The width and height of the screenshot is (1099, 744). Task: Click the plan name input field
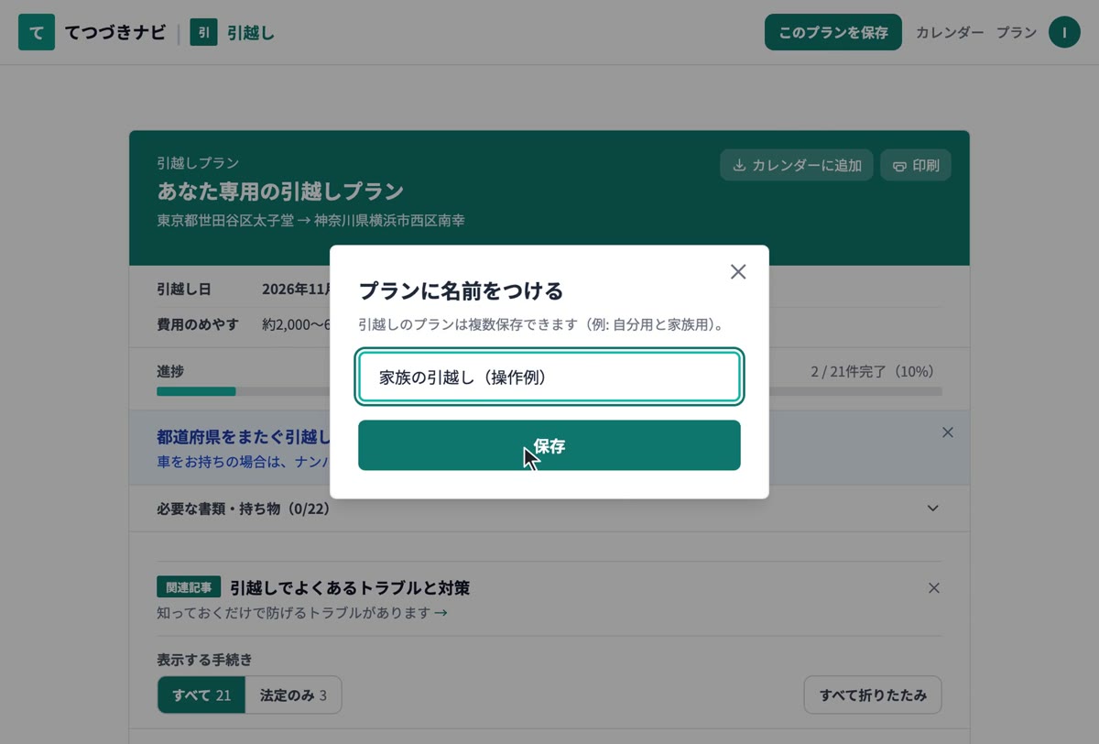(x=549, y=377)
